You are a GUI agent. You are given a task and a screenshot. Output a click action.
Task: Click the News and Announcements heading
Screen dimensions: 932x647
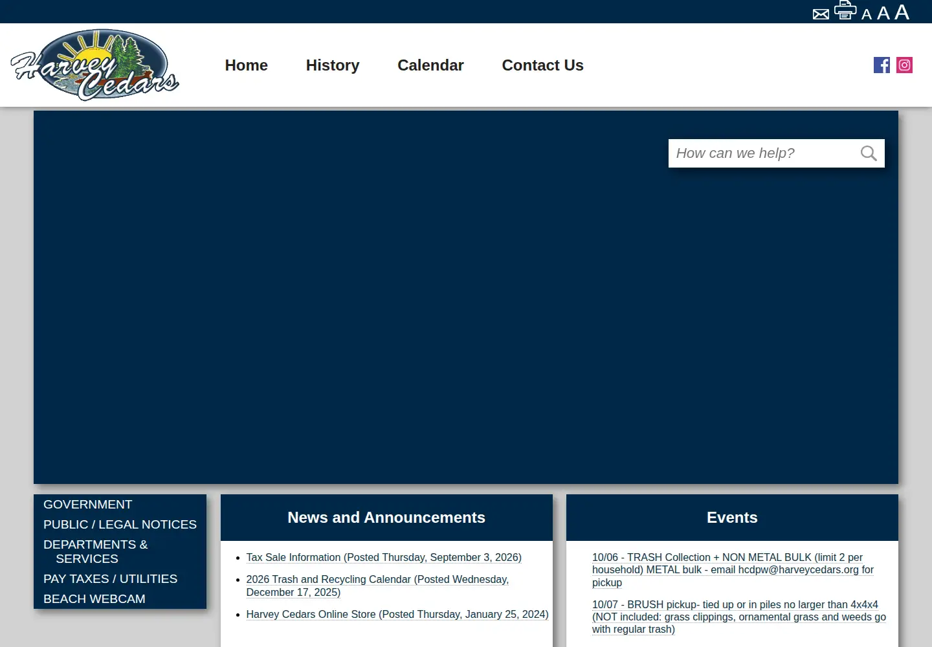tap(386, 518)
